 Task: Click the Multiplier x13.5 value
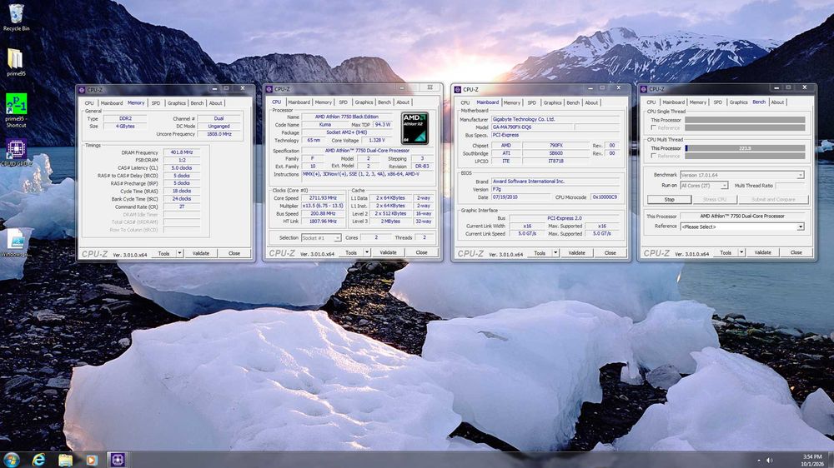[x=323, y=206]
